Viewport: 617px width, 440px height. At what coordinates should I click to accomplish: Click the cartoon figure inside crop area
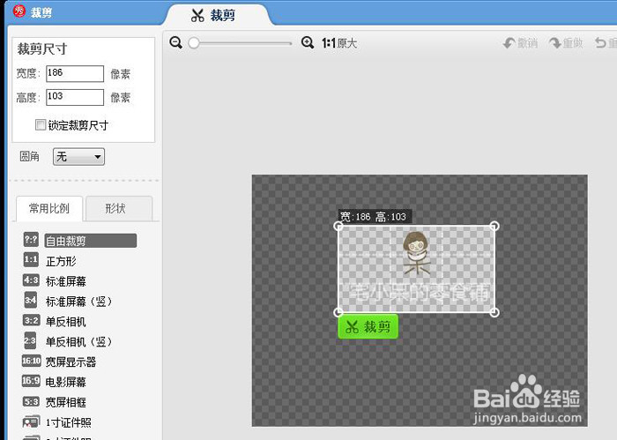[x=416, y=254]
